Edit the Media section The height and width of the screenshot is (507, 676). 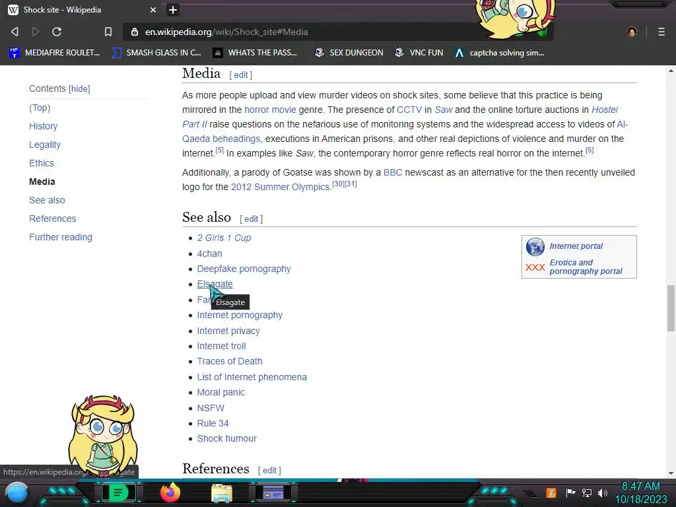tap(240, 75)
